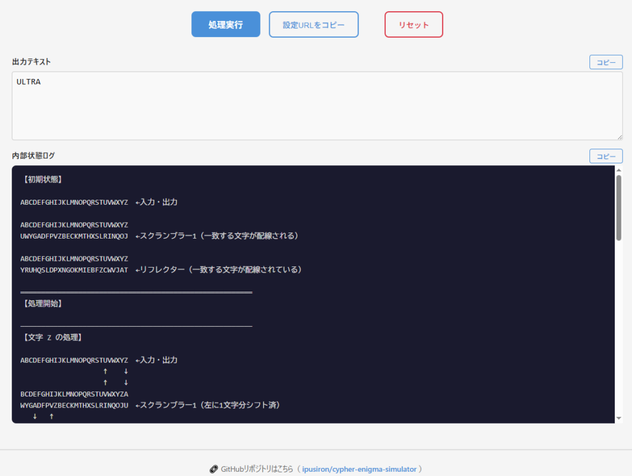Click the 内部状態ログ label

(x=34, y=155)
